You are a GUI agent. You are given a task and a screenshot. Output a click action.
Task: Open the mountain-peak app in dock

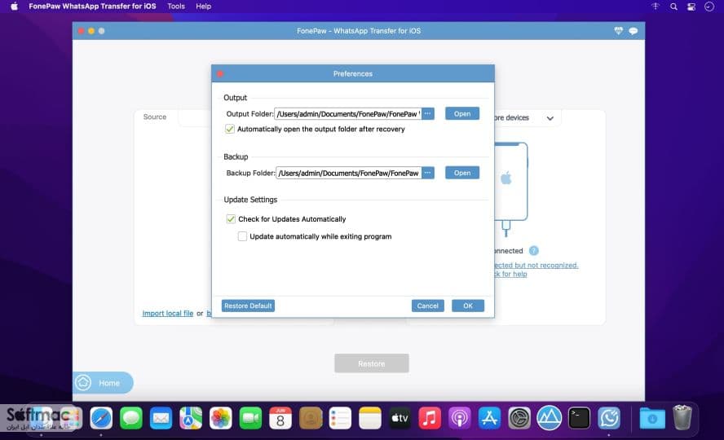pyautogui.click(x=549, y=418)
